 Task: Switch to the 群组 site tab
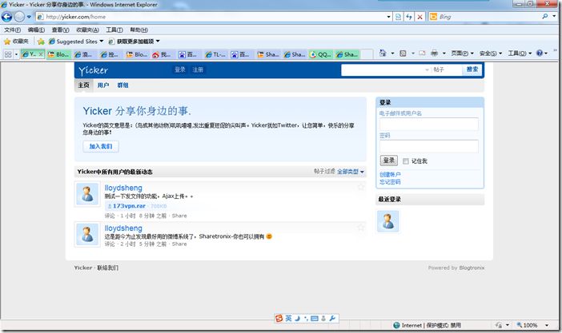tap(122, 85)
